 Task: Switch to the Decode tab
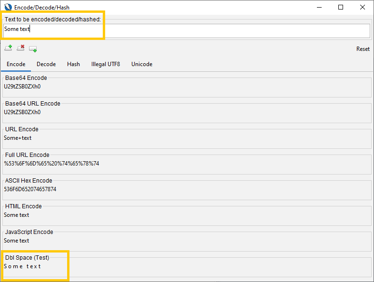pos(46,64)
